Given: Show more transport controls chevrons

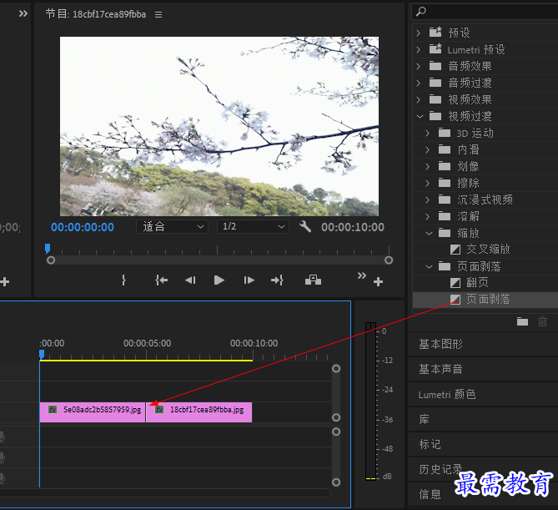Looking at the screenshot, I should pyautogui.click(x=361, y=275).
